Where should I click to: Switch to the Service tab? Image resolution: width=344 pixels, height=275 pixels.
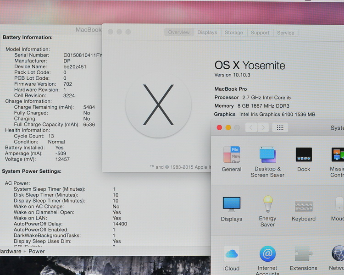(286, 33)
